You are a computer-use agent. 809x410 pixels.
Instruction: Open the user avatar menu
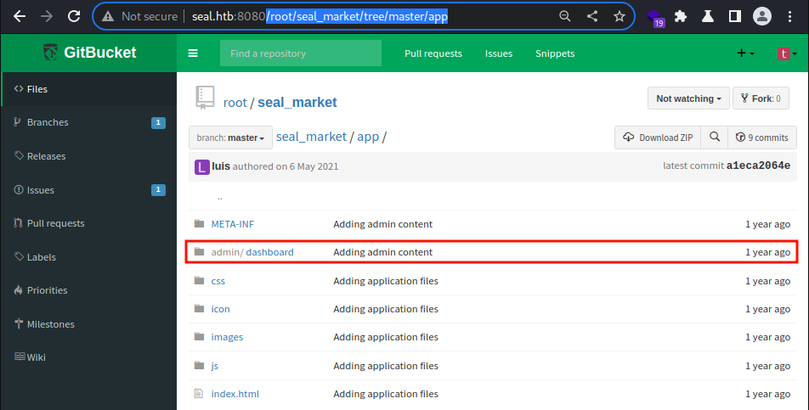(787, 53)
